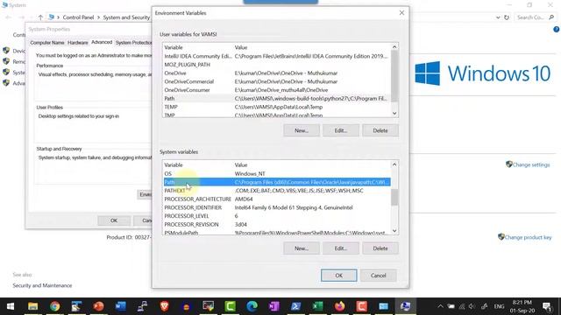Select PROCESSOR_LEVEL system variable row
561x315 pixels.
[x=277, y=216]
